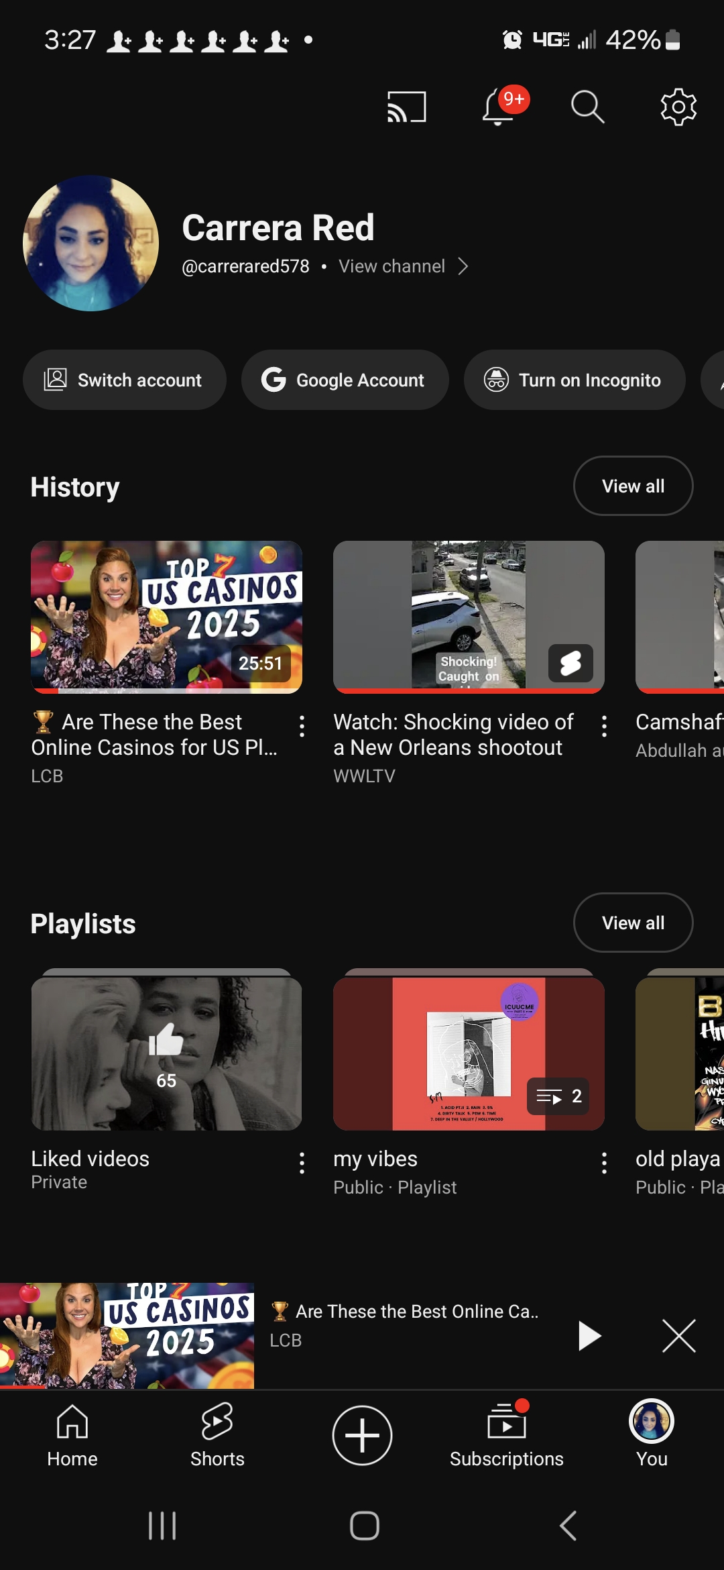This screenshot has width=724, height=1570.
Task: Open options menu for Best Online Casinos video
Action: pos(302,726)
